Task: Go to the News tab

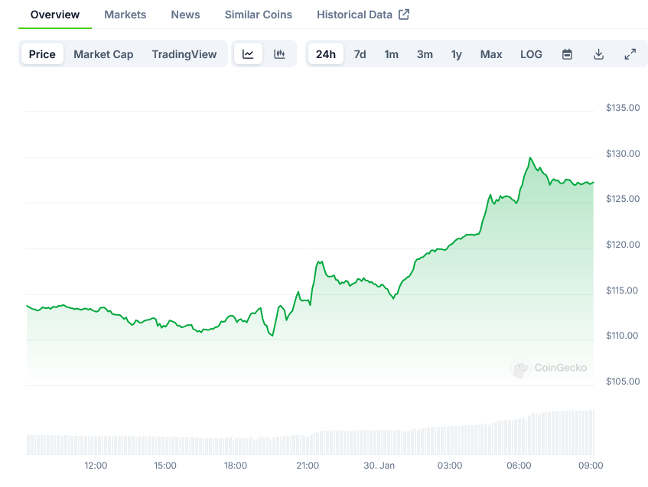Action: [185, 15]
